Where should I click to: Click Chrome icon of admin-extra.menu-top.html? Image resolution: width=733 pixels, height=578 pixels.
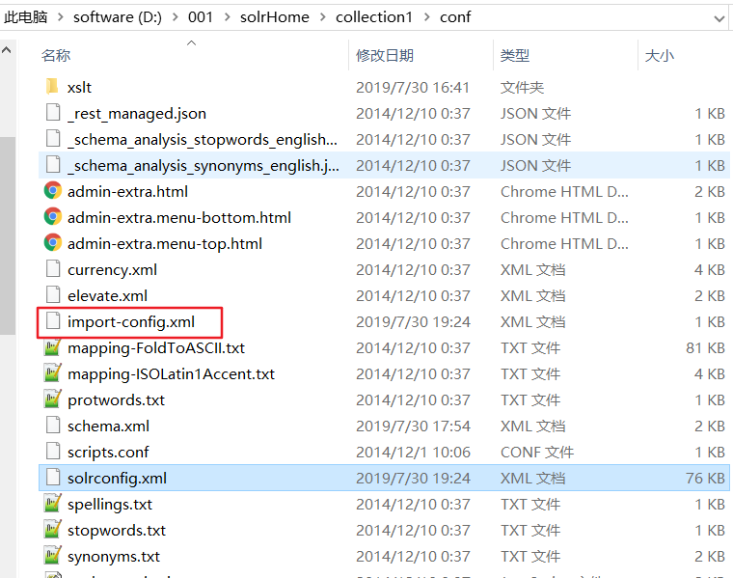pos(53,243)
